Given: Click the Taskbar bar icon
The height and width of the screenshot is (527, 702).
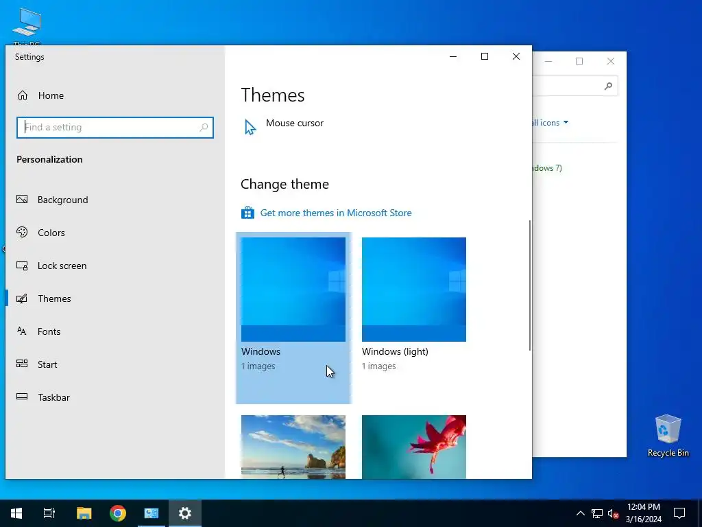Looking at the screenshot, I should [22, 397].
